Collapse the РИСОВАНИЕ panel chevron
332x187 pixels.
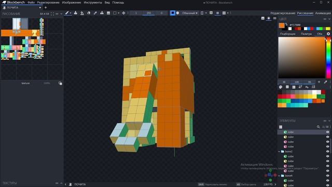point(61,14)
